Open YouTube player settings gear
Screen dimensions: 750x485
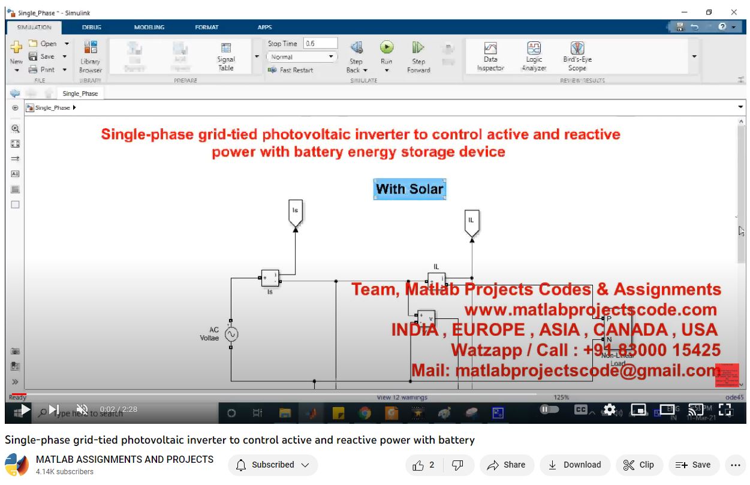[610, 409]
